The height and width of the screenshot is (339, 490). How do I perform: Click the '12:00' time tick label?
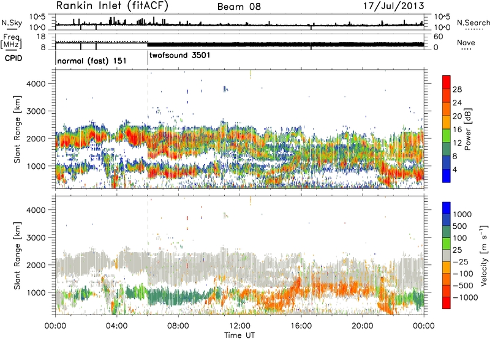click(239, 326)
